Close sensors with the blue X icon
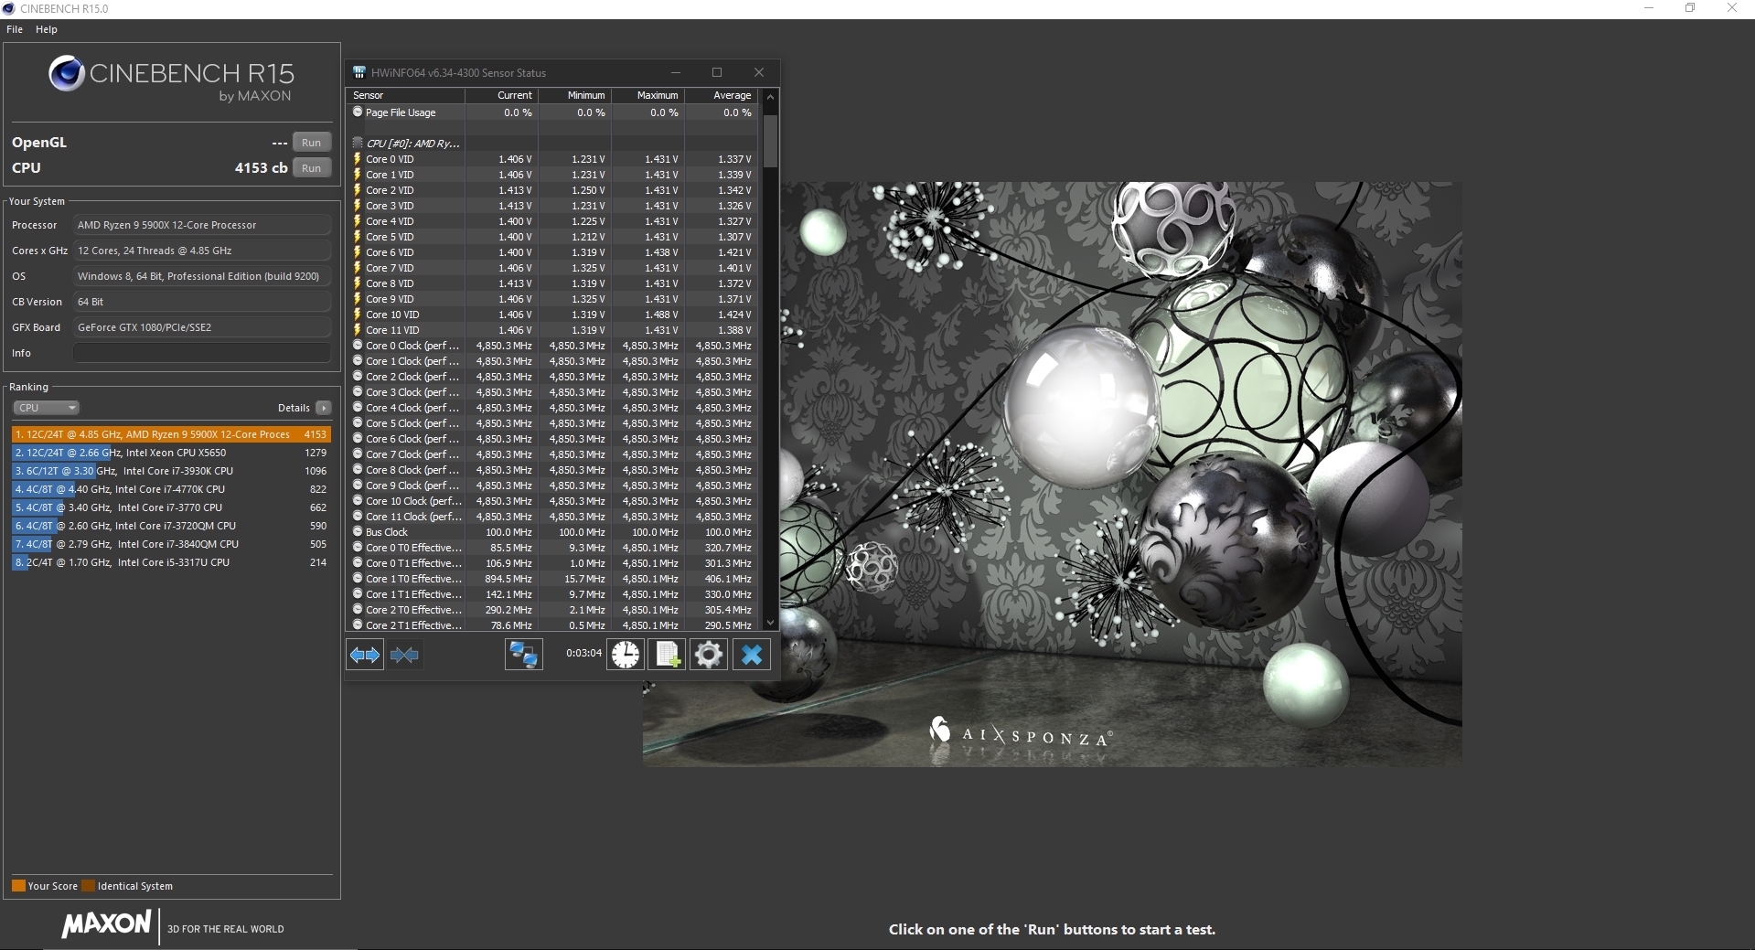 tap(752, 655)
